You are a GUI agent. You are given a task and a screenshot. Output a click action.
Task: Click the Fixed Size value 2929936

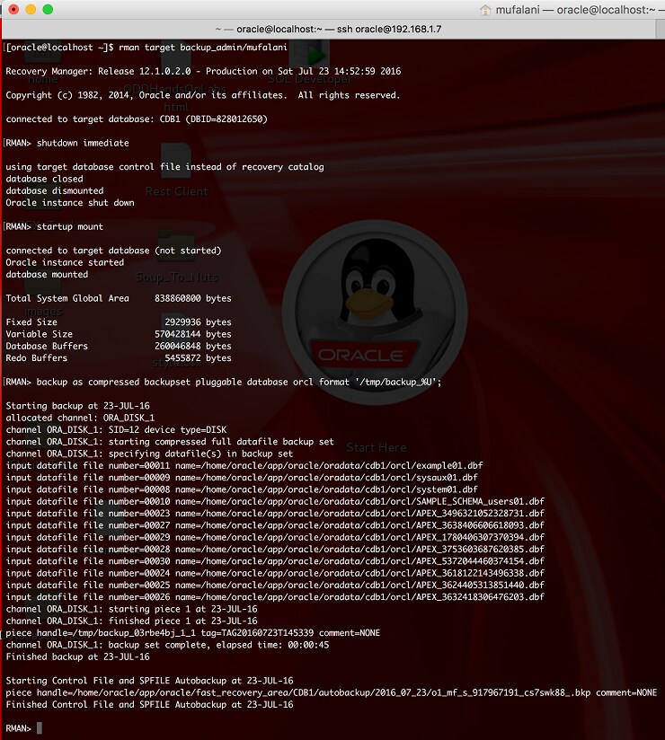pos(182,322)
